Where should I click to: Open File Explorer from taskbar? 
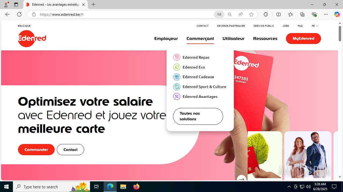click(x=123, y=187)
